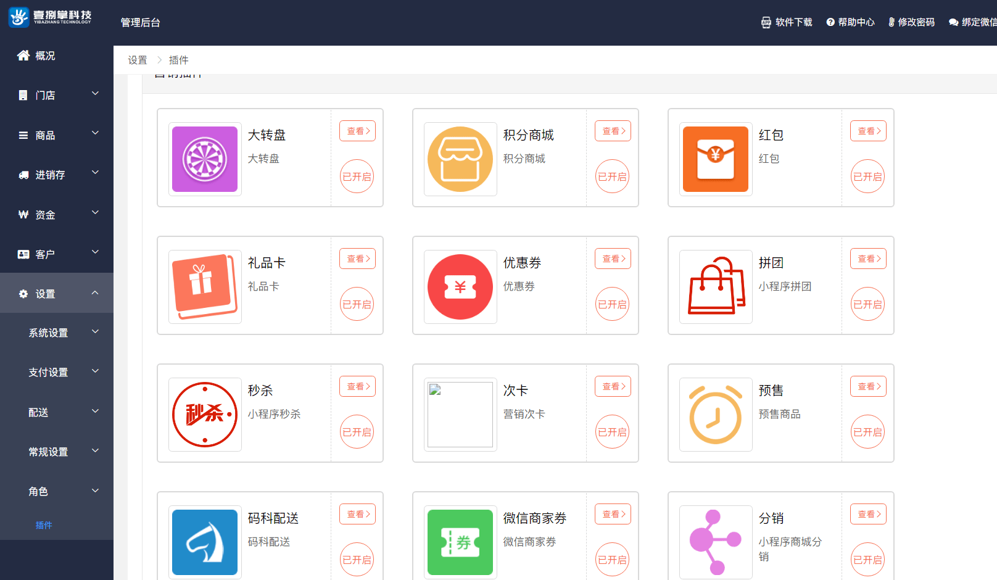
Task: Click 查看 button for 秒杀
Action: point(357,386)
